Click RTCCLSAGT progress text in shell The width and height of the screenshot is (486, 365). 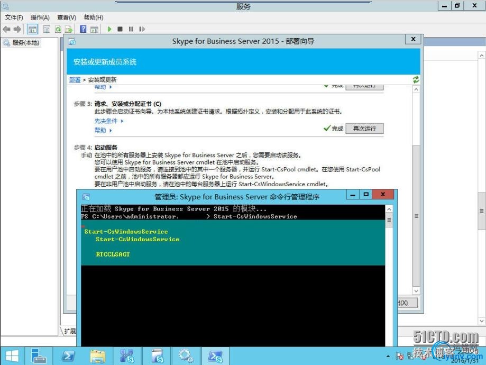(113, 254)
